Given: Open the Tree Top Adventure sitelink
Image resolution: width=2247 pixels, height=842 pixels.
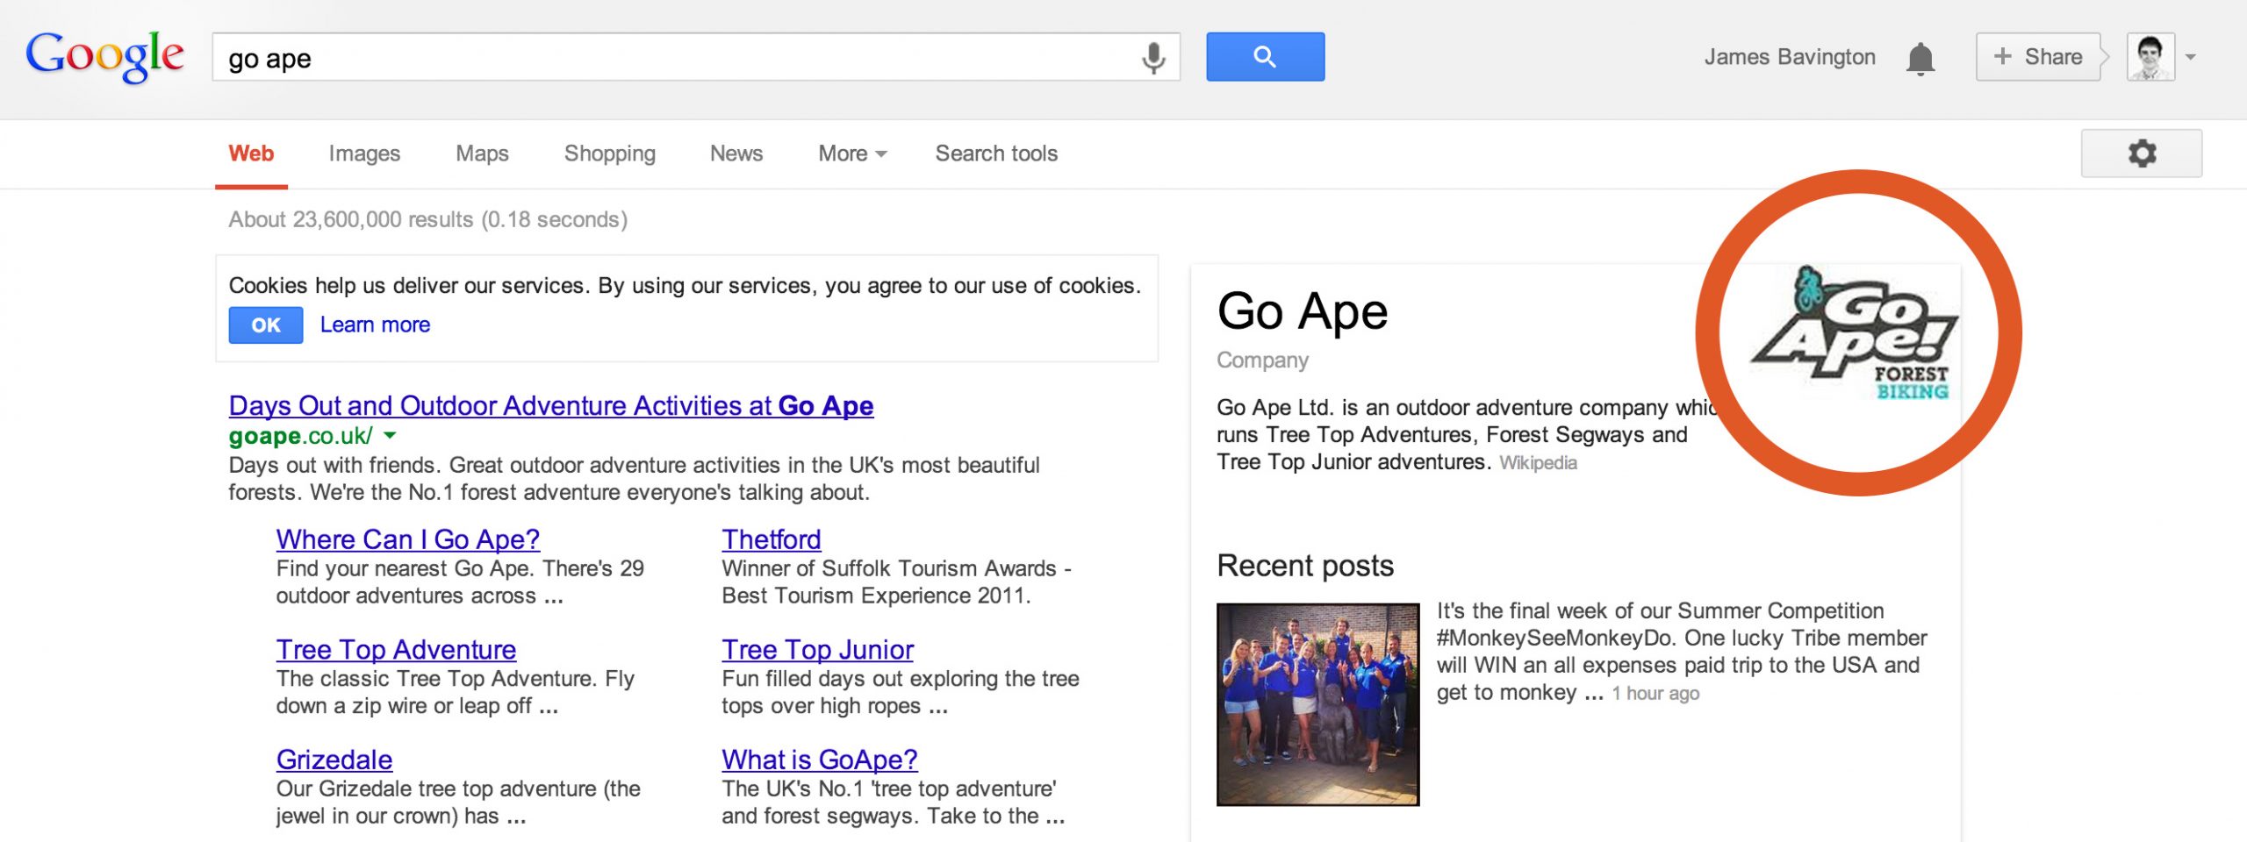Looking at the screenshot, I should coord(396,650).
